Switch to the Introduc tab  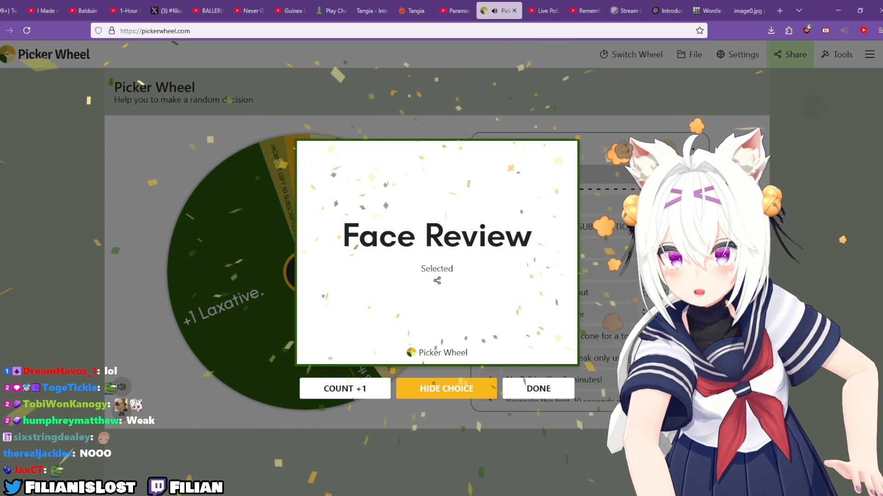[x=668, y=11]
